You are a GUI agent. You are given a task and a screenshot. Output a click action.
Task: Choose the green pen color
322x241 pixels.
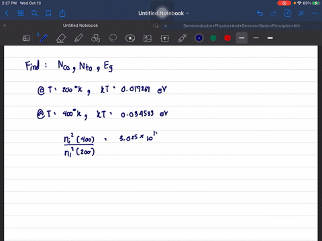click(213, 38)
